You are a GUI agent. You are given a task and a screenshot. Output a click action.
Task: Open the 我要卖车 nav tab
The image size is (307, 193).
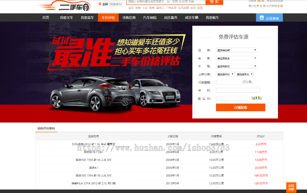point(87,18)
